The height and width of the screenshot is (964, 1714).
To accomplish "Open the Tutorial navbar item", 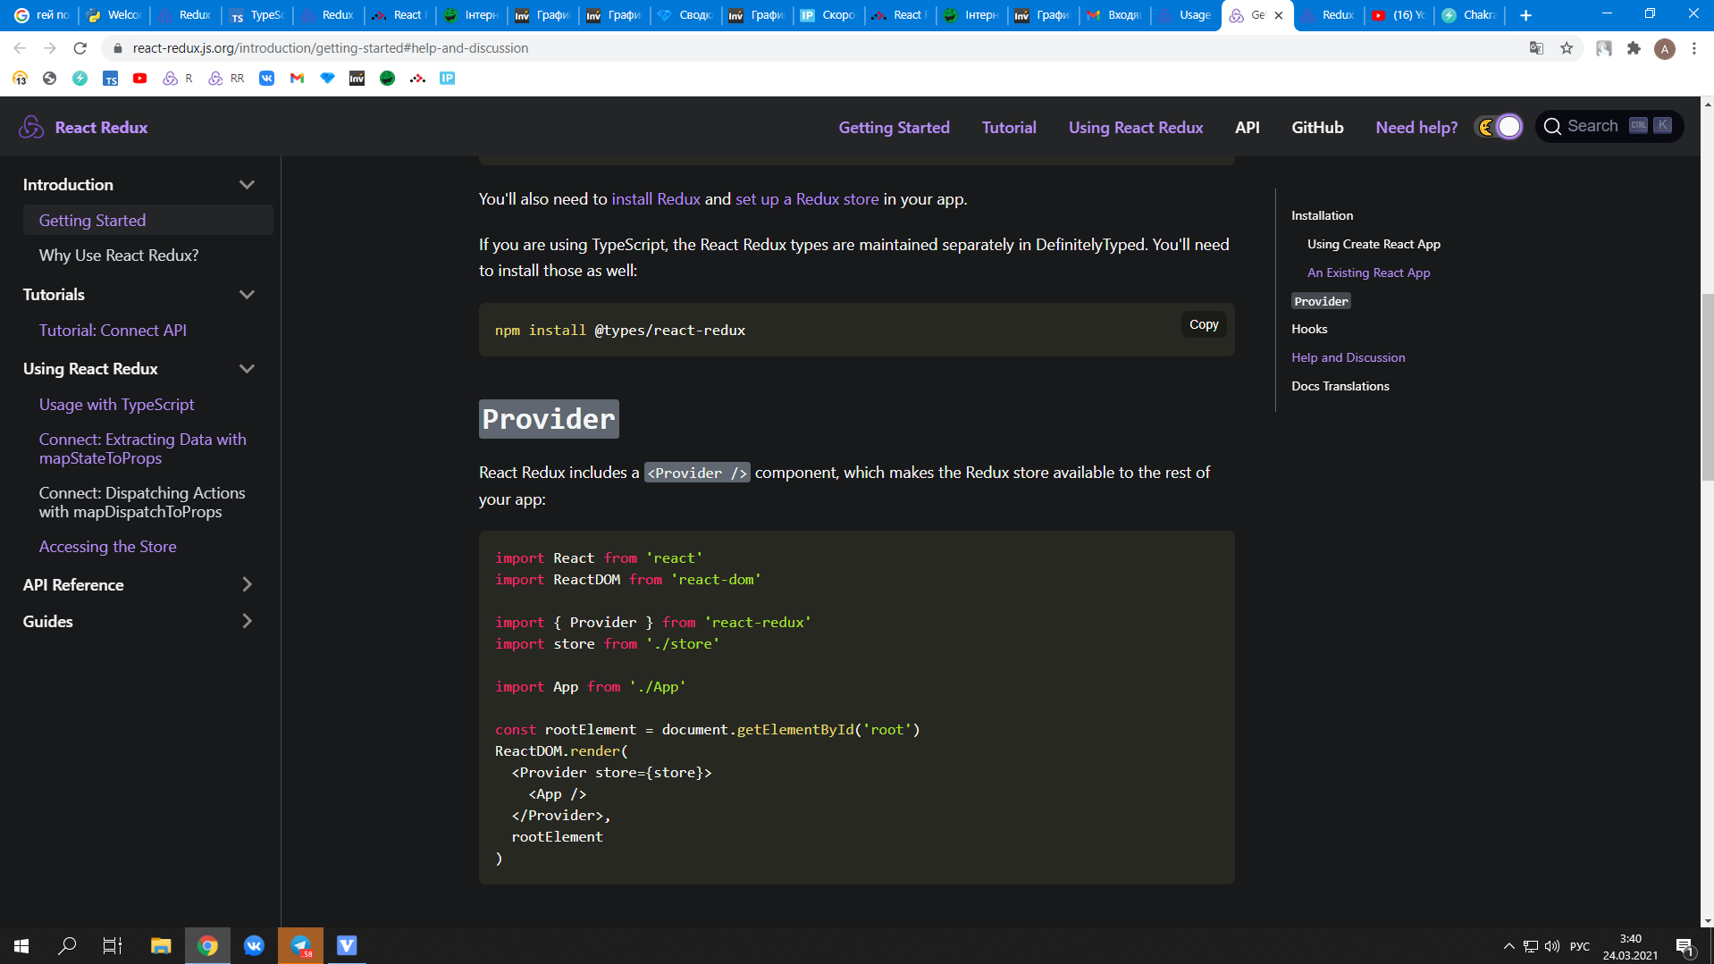I will [x=1009, y=127].
